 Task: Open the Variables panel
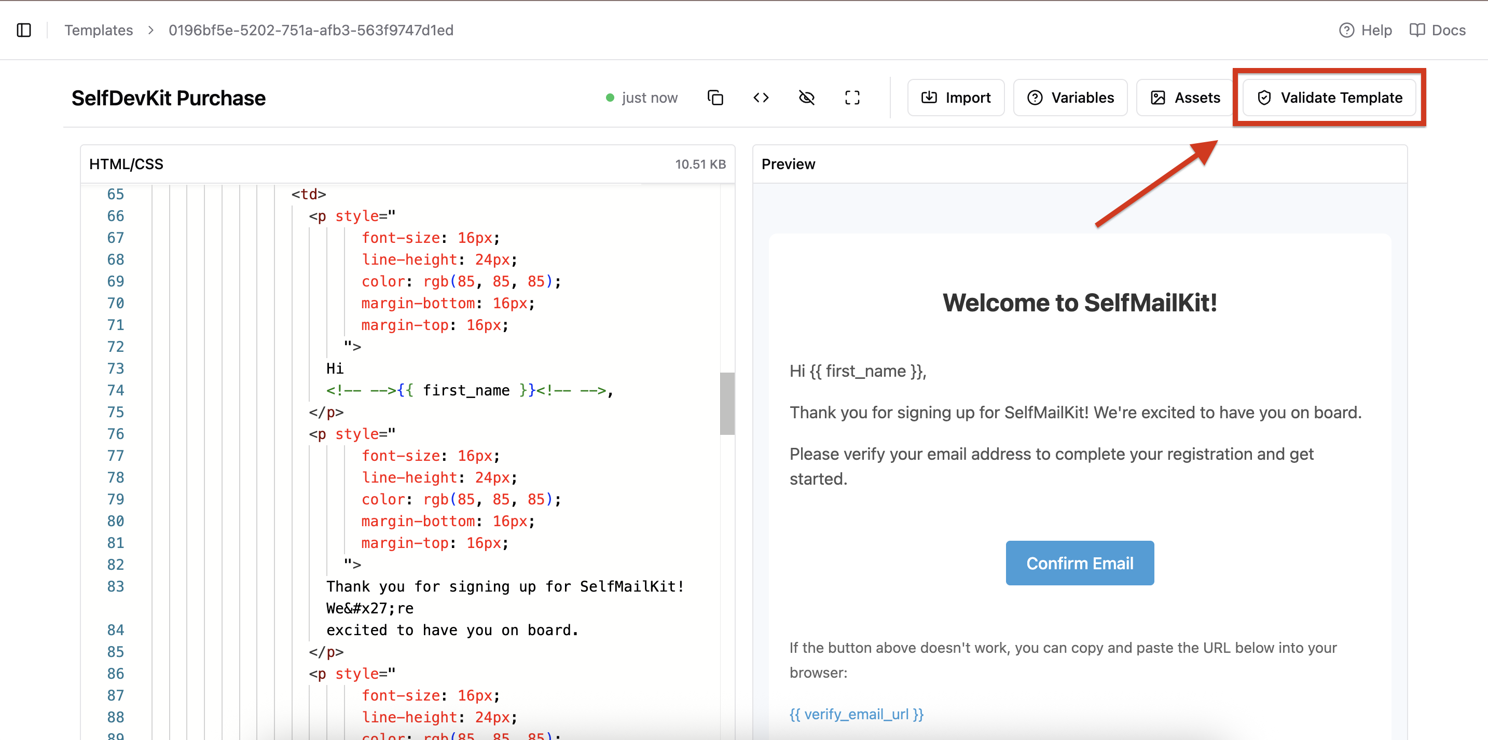[x=1070, y=98]
